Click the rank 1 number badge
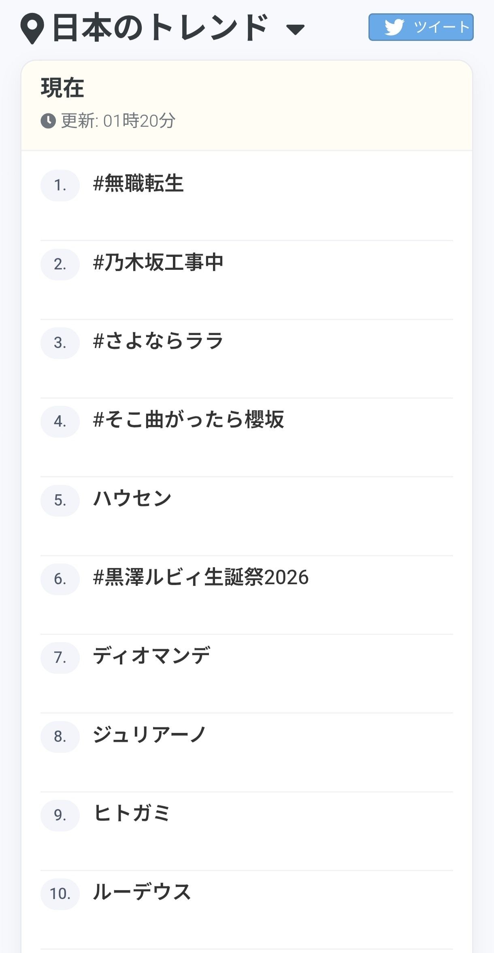 click(60, 185)
